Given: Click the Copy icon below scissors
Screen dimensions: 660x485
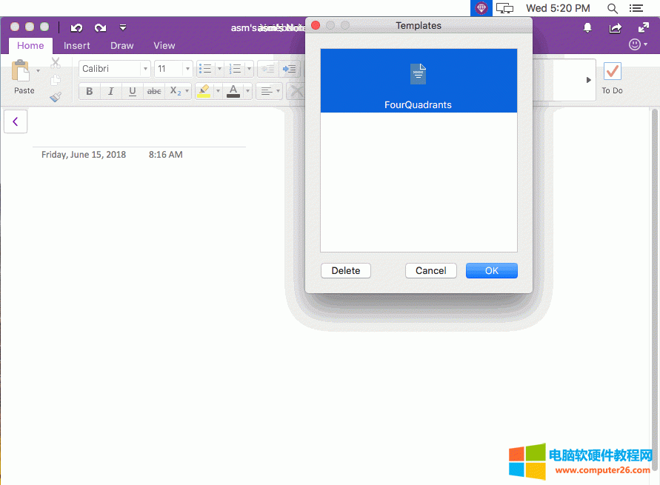Looking at the screenshot, I should pos(56,80).
